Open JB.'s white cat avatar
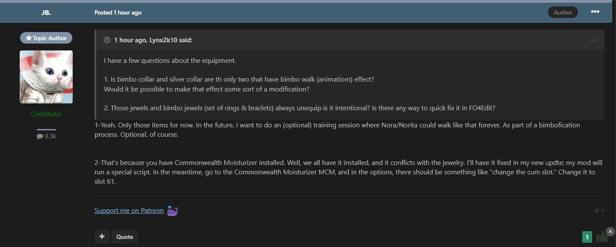The height and width of the screenshot is (247, 616). pyautogui.click(x=46, y=77)
